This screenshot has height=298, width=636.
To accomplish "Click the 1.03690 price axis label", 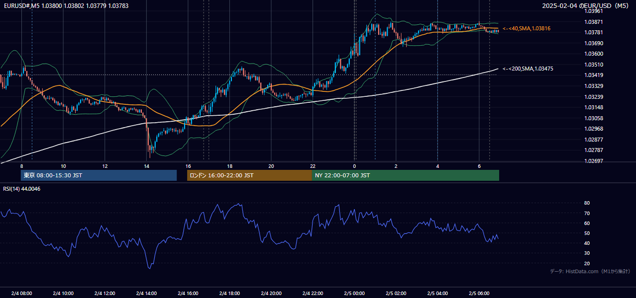I will [x=593, y=43].
